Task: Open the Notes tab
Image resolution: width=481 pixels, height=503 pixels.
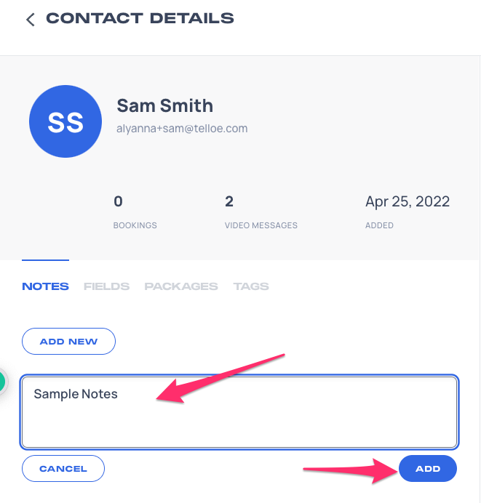Action: (45, 286)
